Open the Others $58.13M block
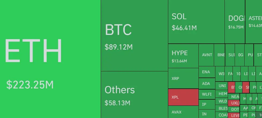This screenshot has width=262, height=118. (x=134, y=95)
